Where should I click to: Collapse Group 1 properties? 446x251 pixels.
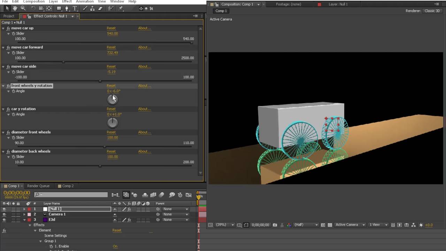(40, 241)
